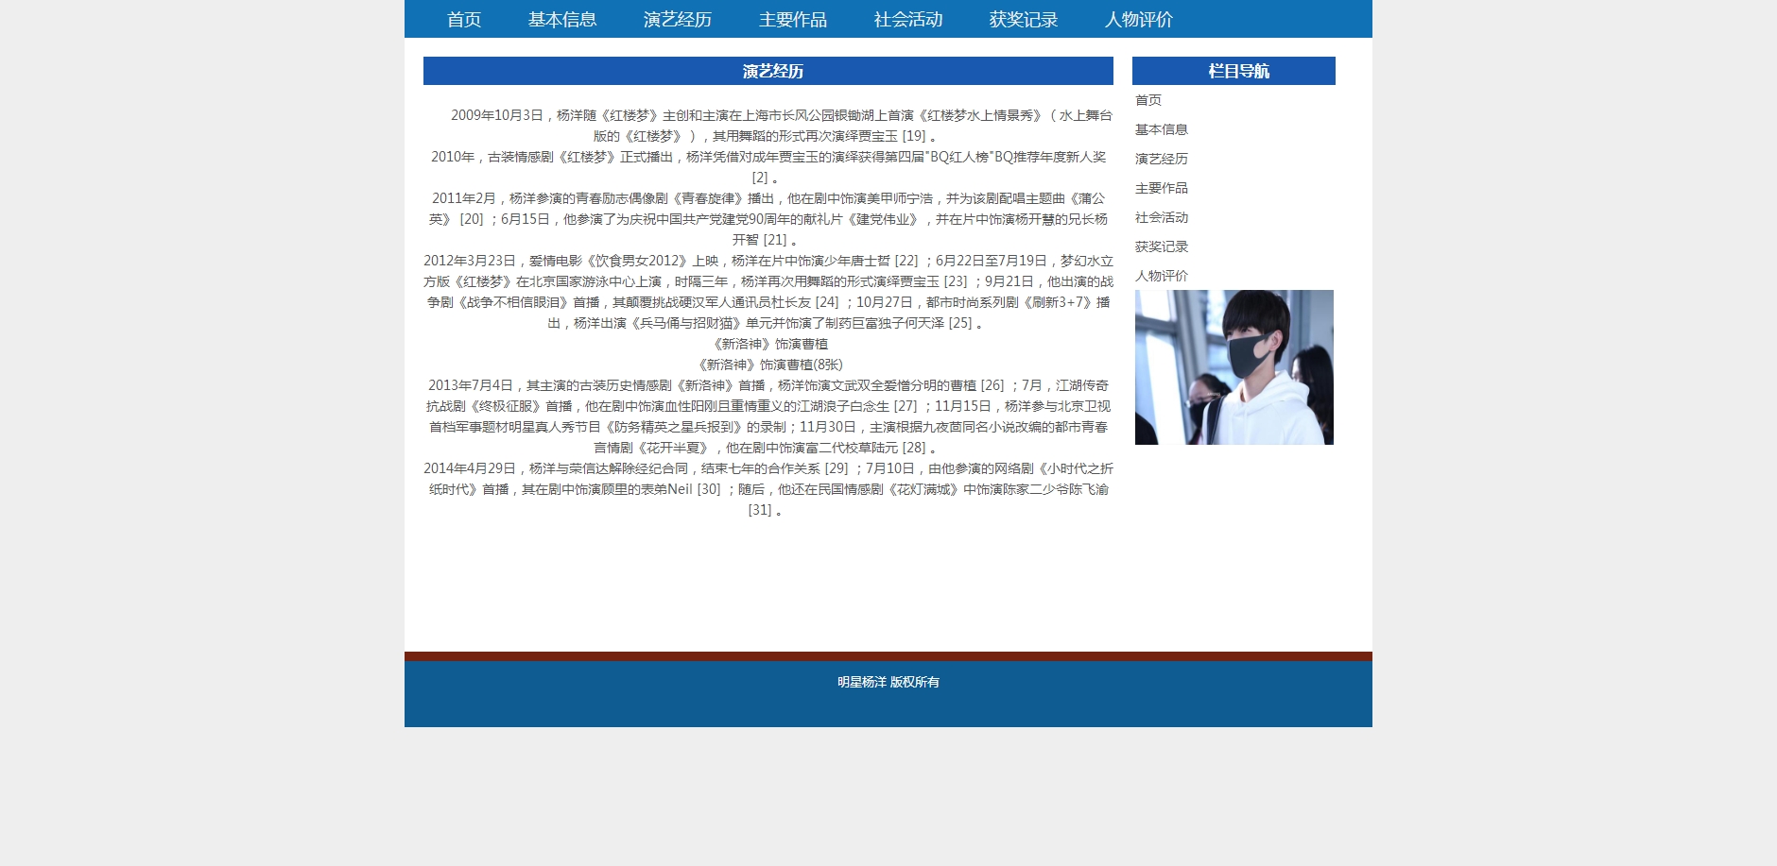Click the footer text 明星杨洋 版权所有
This screenshot has height=866, width=1777.
pos(888,682)
